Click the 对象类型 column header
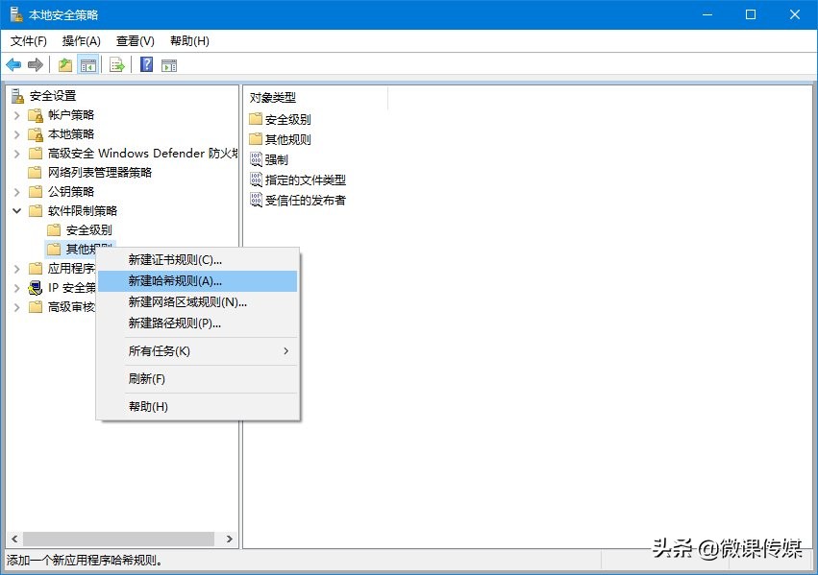The image size is (818, 575). click(x=316, y=97)
